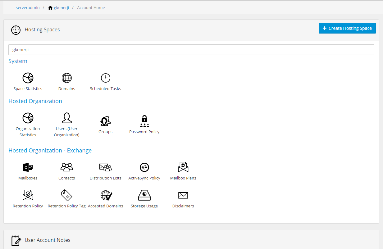Click the Distribution Lists label
The width and height of the screenshot is (383, 249).
106,178
